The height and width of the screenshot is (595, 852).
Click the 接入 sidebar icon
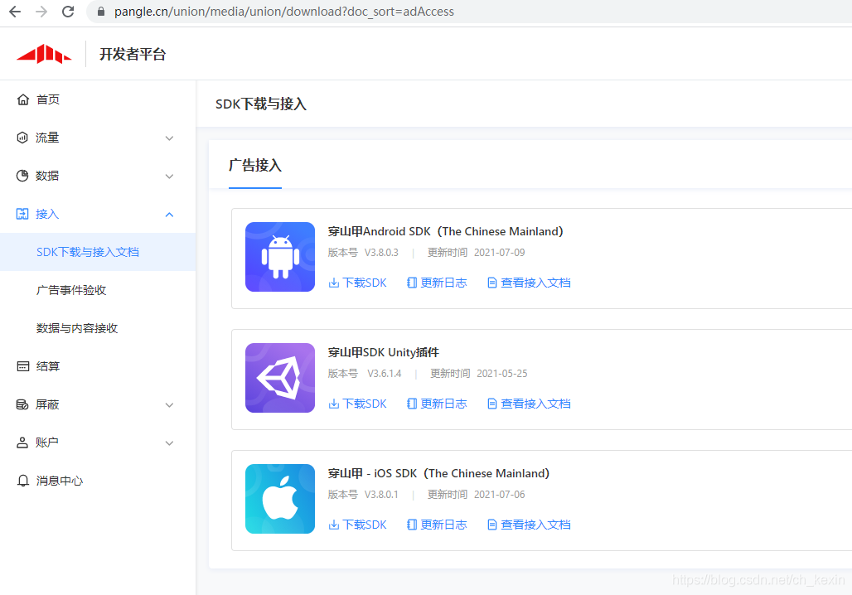tap(22, 214)
